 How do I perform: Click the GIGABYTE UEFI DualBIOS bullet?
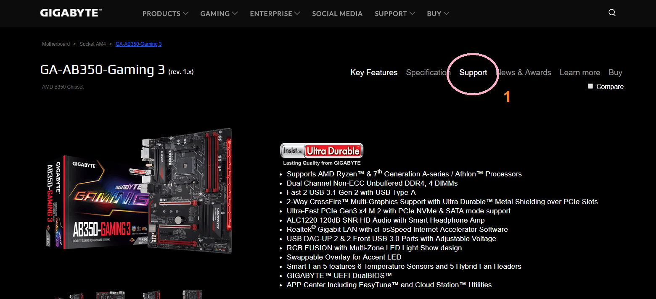coord(339,276)
